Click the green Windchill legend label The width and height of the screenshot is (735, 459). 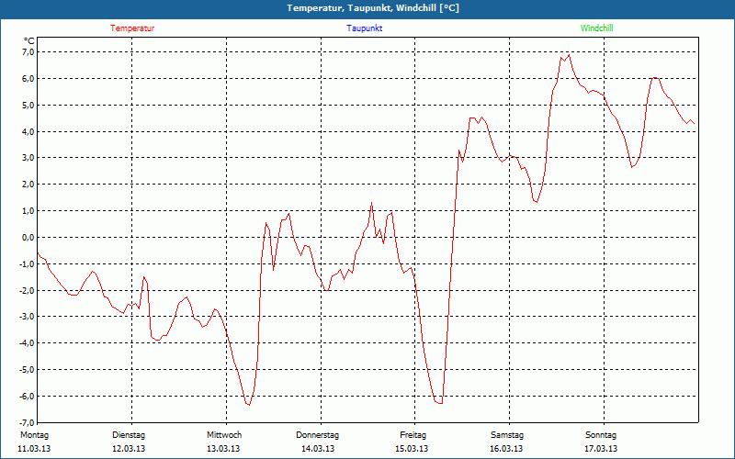[596, 28]
